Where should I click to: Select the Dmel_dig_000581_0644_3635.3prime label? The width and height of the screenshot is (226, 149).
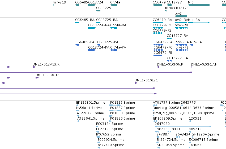(183, 108)
